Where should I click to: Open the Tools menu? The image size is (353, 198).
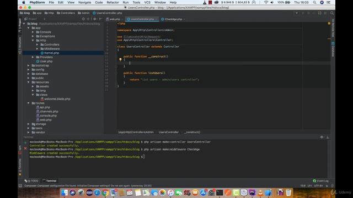click(136, 2)
